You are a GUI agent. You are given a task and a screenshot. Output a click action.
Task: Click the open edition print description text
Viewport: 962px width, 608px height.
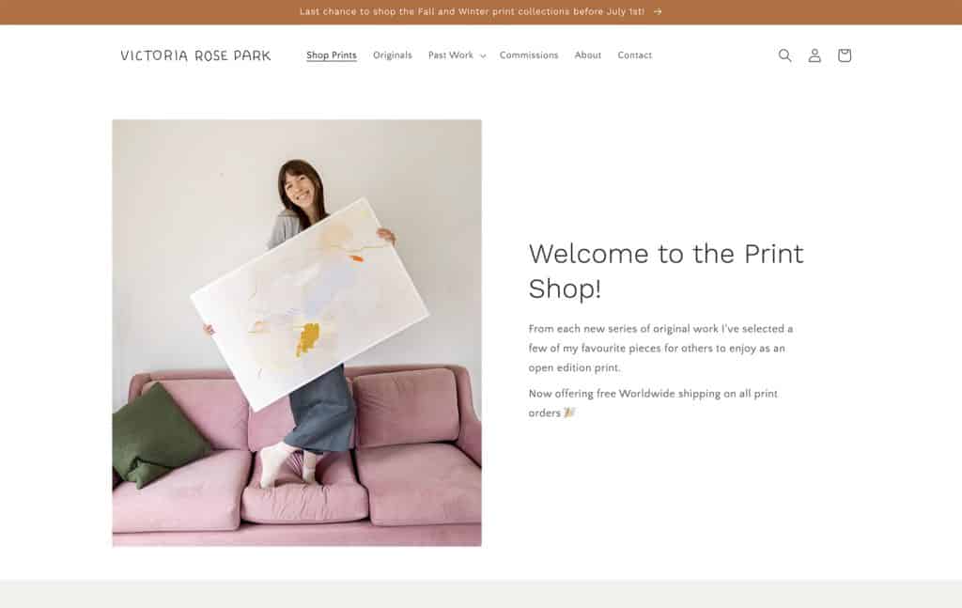(660, 348)
